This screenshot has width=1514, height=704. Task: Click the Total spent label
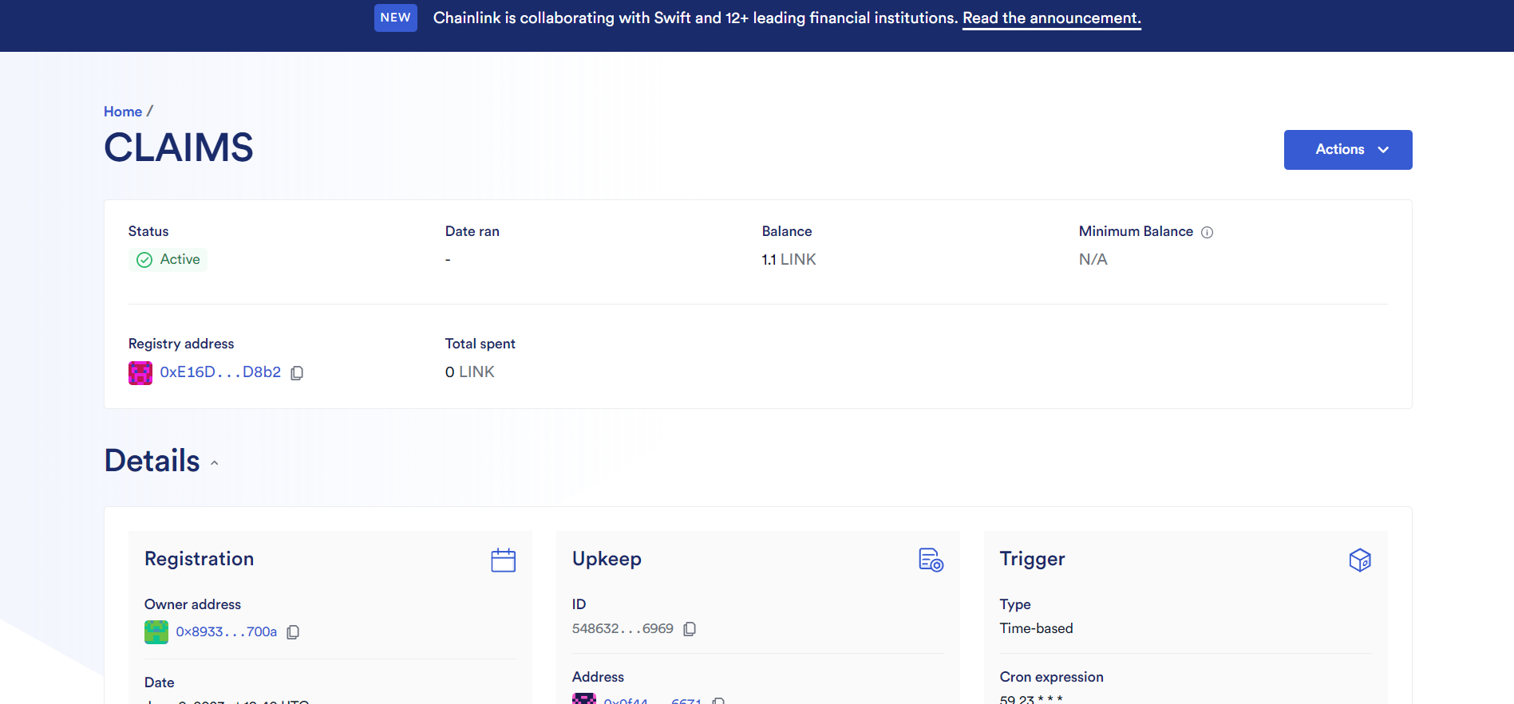[x=480, y=344]
